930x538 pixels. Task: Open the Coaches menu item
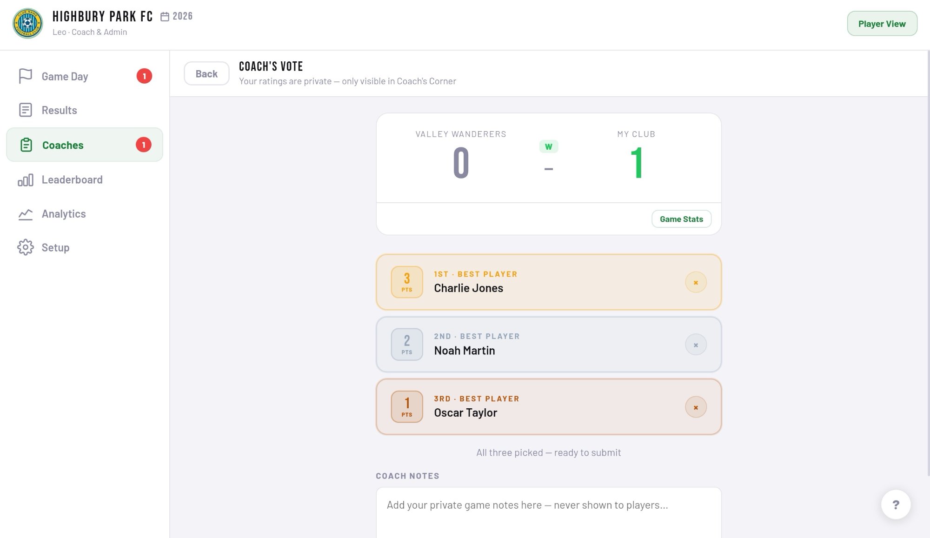pyautogui.click(x=63, y=145)
